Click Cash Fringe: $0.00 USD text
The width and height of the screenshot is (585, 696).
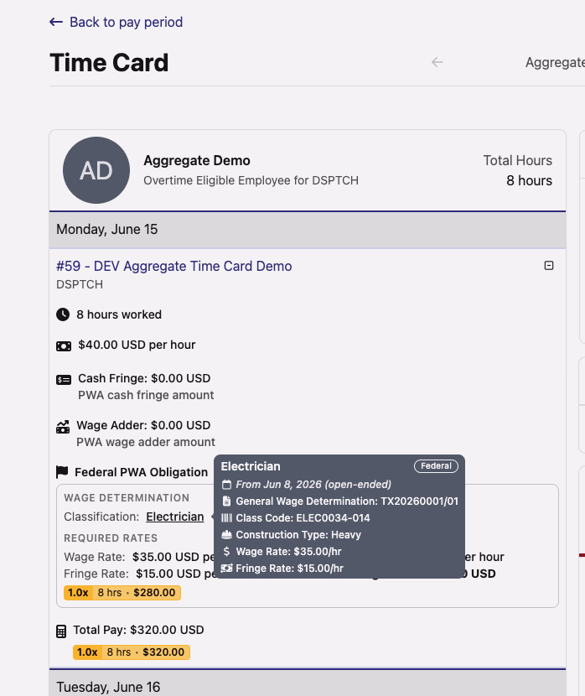click(144, 378)
